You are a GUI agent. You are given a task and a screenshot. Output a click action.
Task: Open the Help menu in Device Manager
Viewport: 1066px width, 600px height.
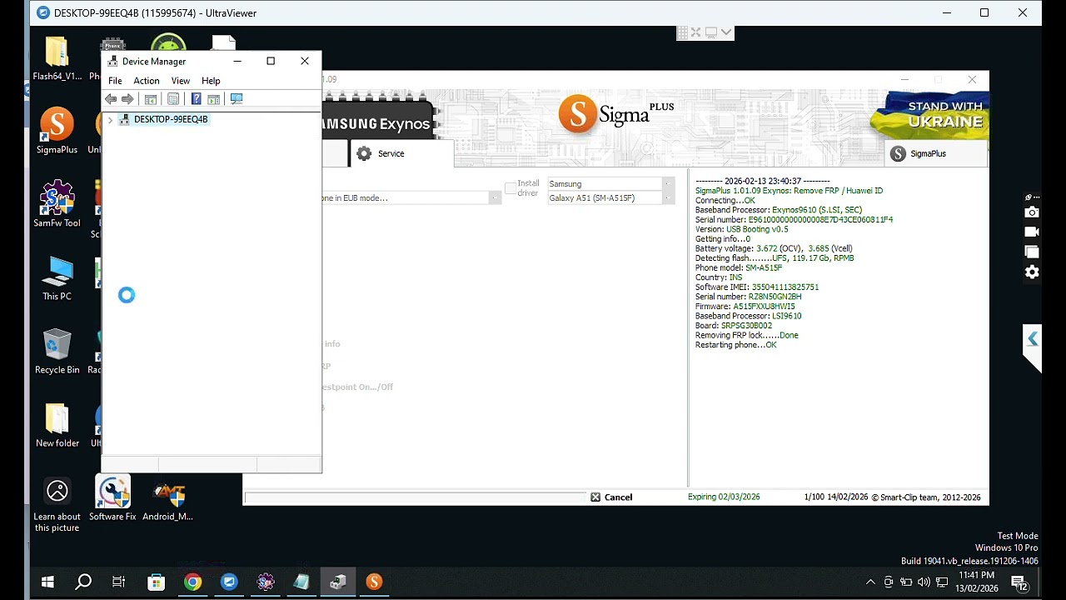tap(211, 81)
